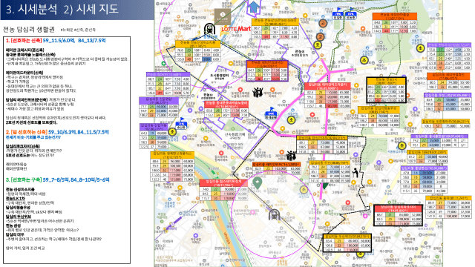Click the people group icon left of the Raemian Weave table
This screenshot has height=267, width=475.
[291, 155]
